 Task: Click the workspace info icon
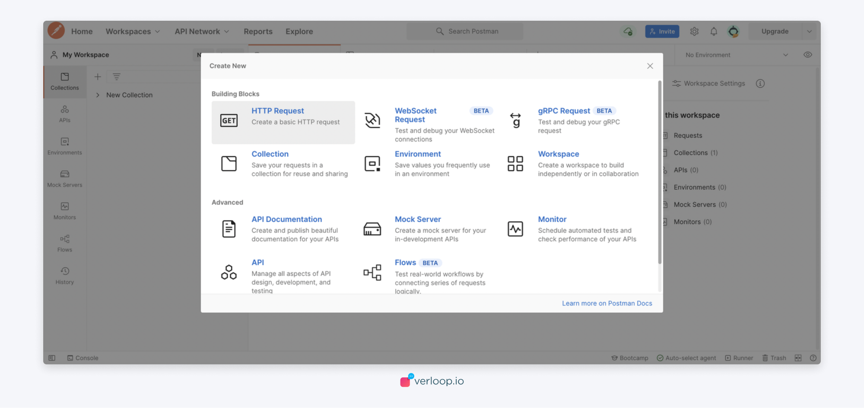point(760,84)
